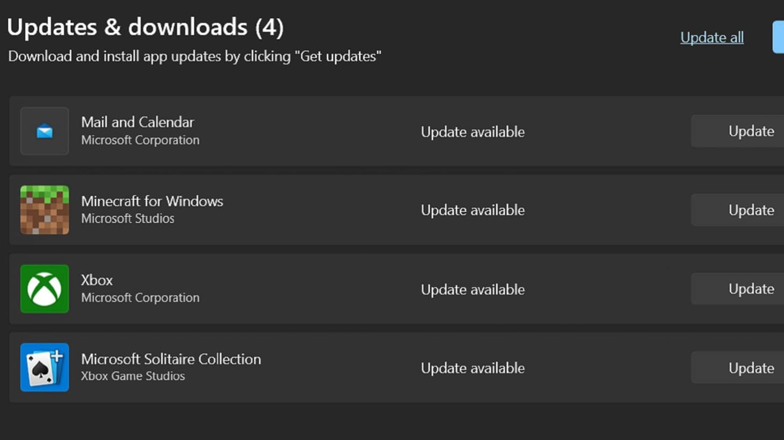
Task: Update the Xbox app
Action: [x=750, y=289]
